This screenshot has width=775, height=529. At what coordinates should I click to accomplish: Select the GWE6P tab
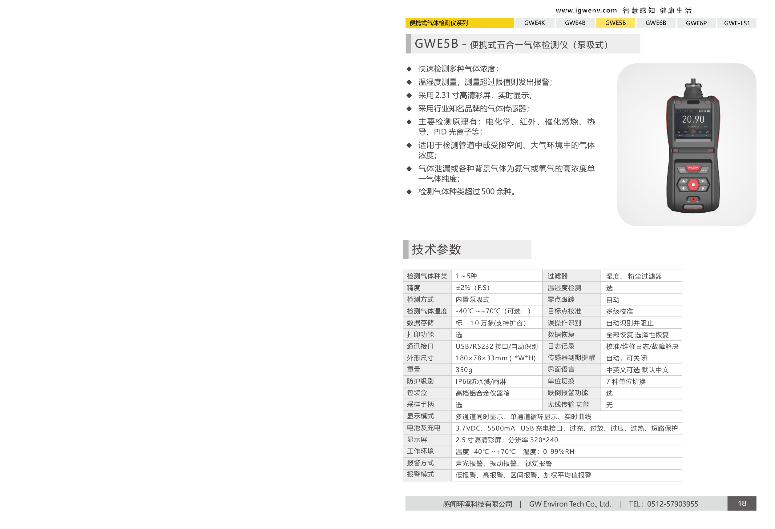(696, 23)
